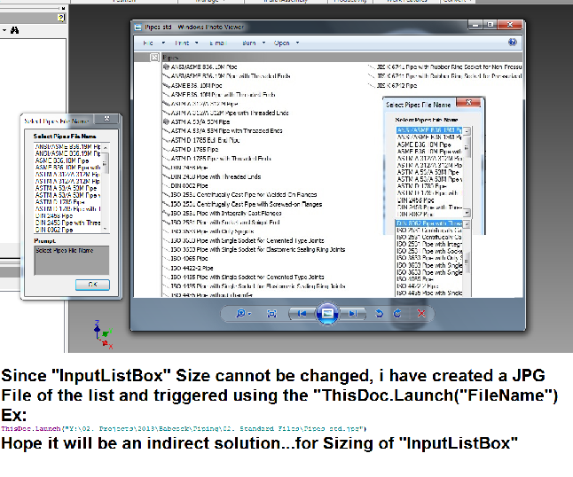Click 'JIS K 6742 Pipe' in the viewed image
Viewport: 573px width, 477px height.
coord(396,86)
